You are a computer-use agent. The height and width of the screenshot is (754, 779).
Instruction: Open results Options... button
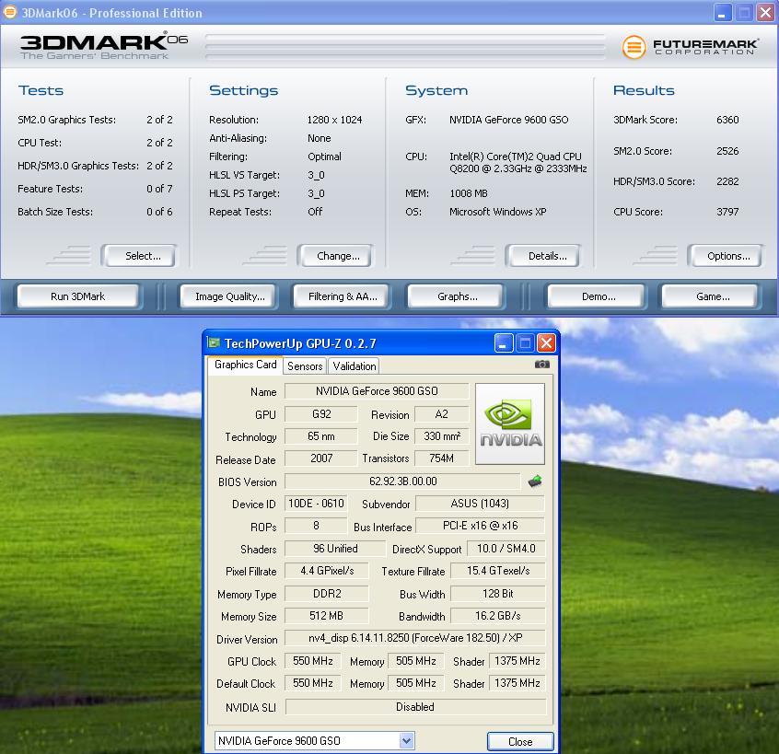point(725,256)
